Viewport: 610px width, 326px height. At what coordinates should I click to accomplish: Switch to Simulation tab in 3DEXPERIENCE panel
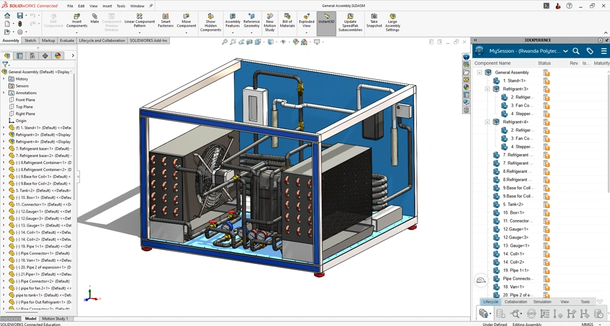(x=542, y=301)
